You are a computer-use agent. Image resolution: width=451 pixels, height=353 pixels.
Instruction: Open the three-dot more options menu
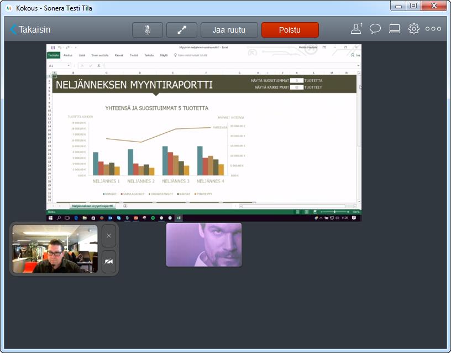(433, 29)
